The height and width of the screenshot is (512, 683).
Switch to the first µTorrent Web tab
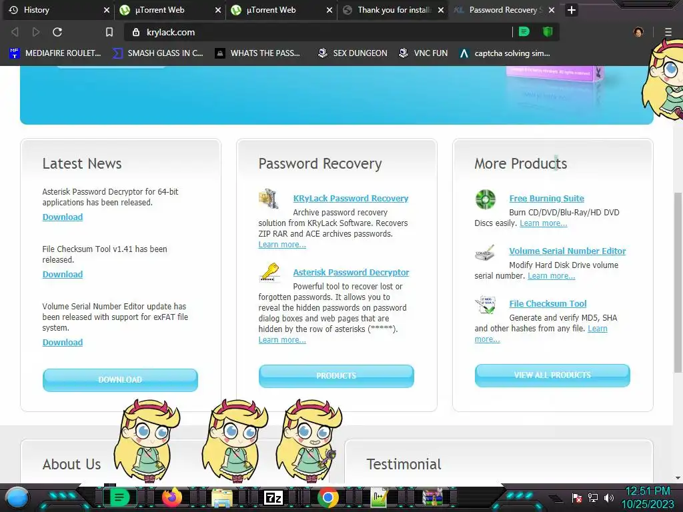170,10
